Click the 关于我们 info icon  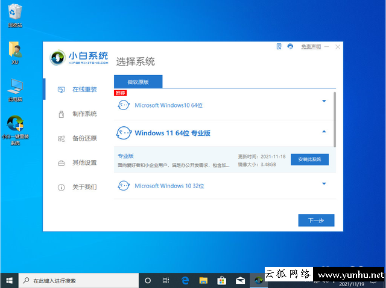(x=62, y=188)
